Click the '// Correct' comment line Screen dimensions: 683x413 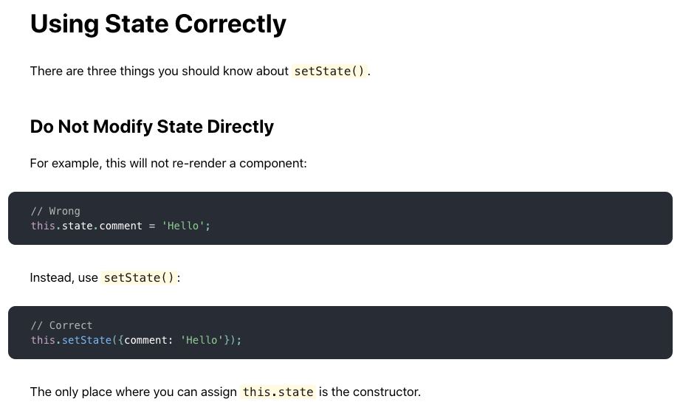[61, 325]
